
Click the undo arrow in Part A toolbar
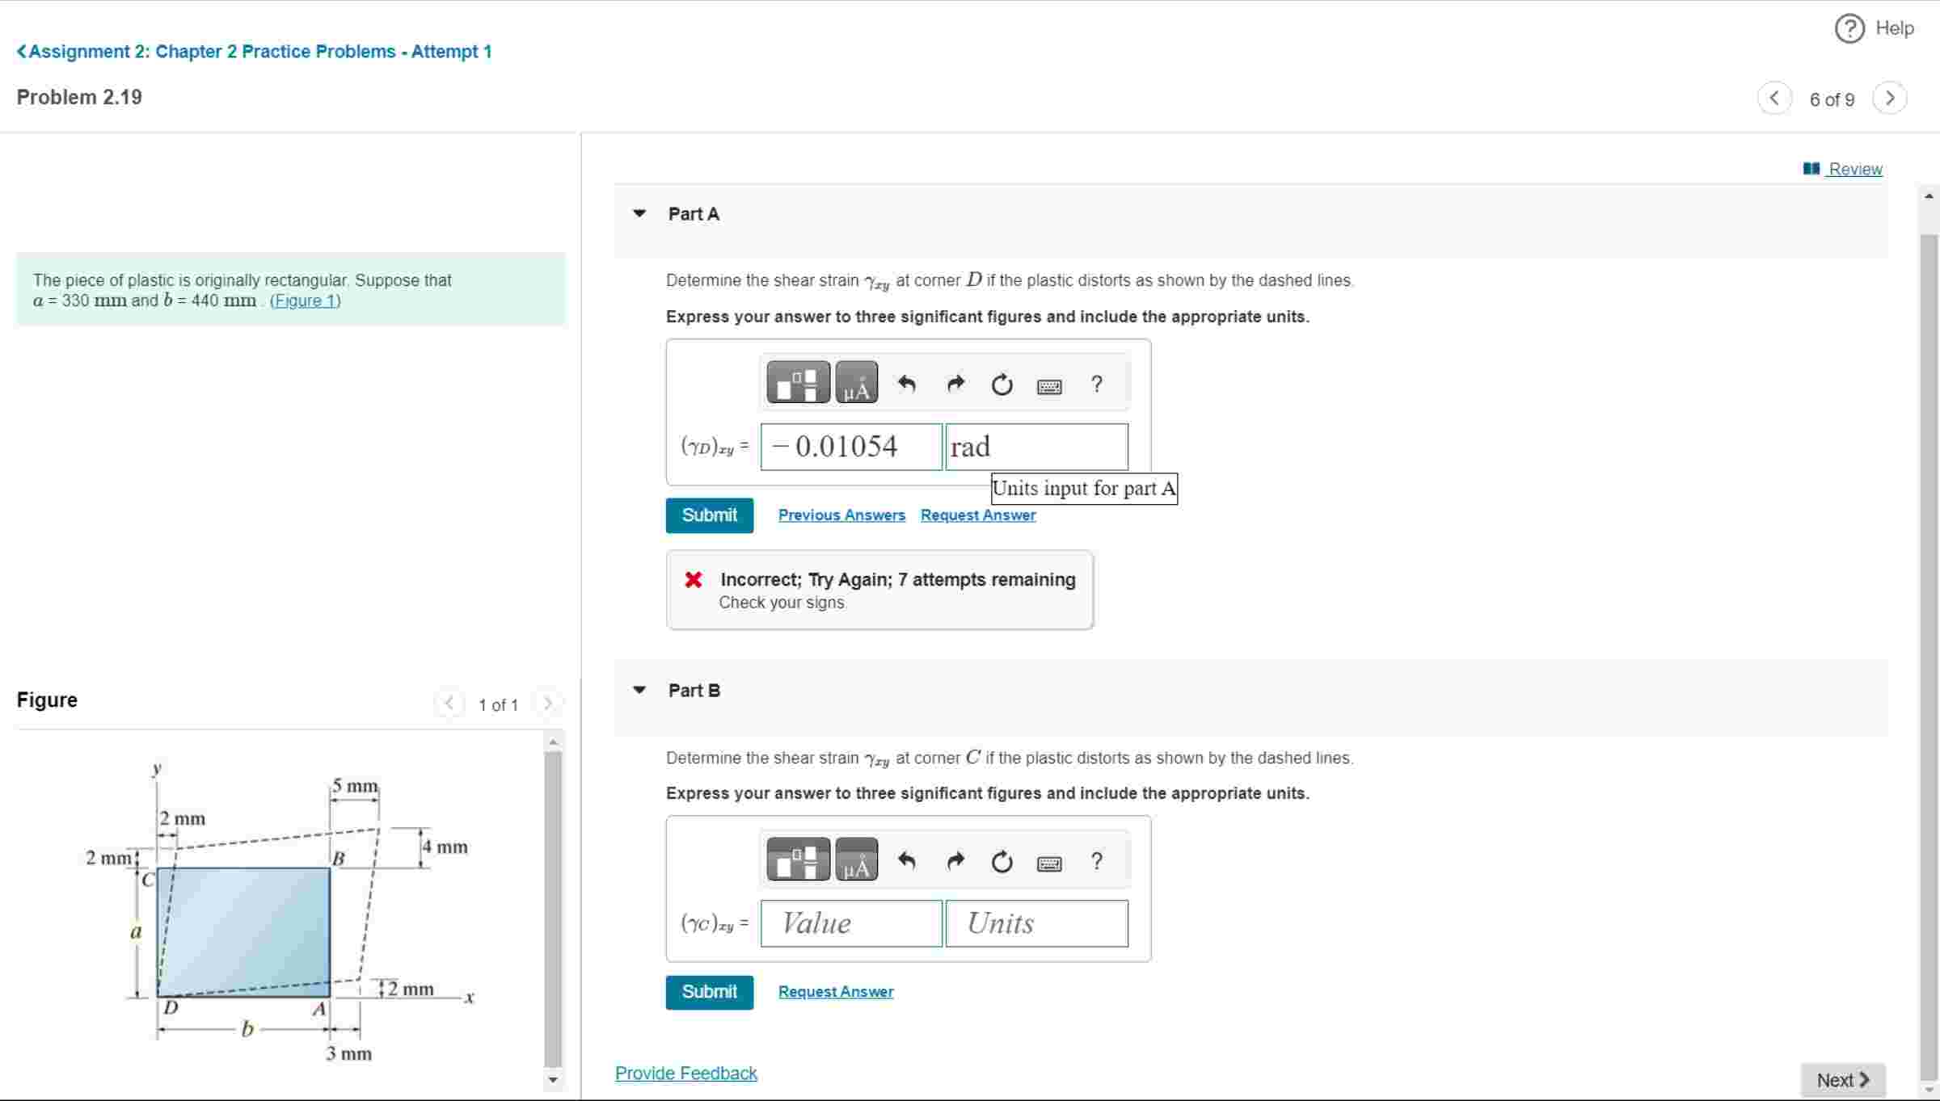(907, 384)
